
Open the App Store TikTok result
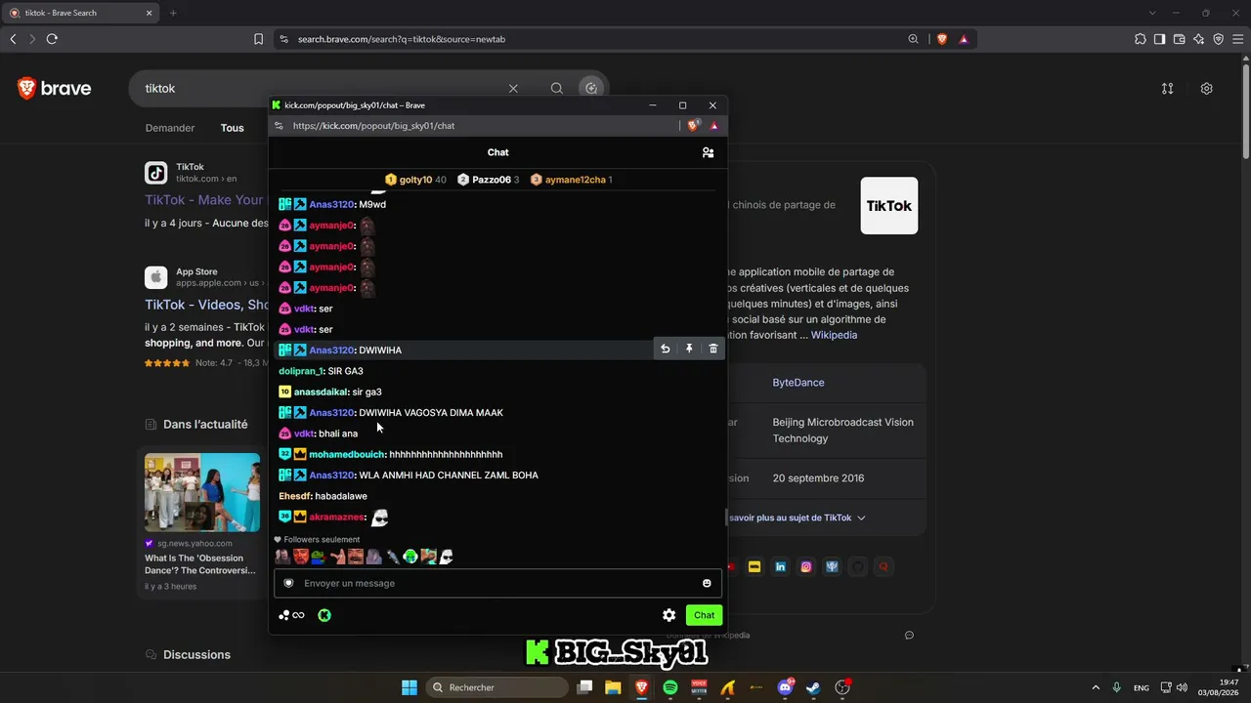(x=206, y=305)
